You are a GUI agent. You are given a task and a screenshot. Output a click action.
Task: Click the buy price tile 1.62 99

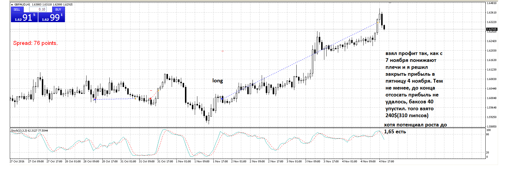click(x=52, y=18)
